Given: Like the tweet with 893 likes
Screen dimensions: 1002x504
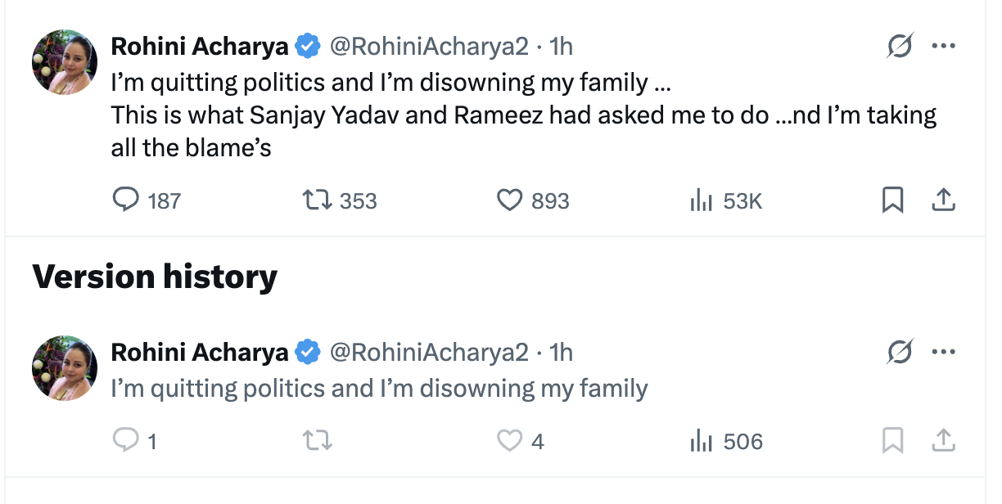Looking at the screenshot, I should (510, 200).
